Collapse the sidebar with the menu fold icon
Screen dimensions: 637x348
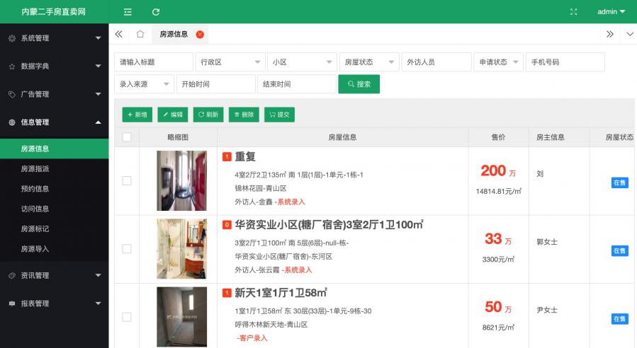pos(128,12)
